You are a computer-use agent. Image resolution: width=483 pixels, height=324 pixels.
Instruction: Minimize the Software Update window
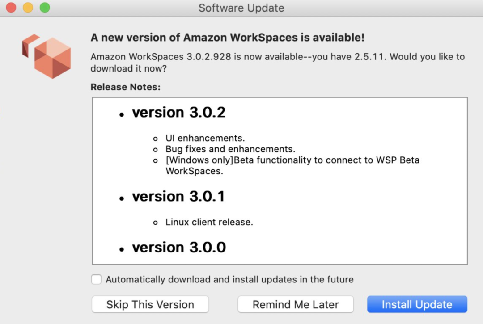pyautogui.click(x=28, y=8)
